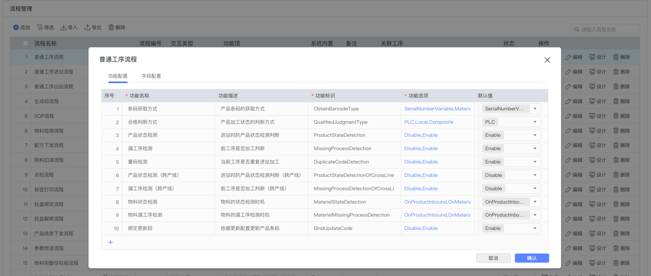Open default value dropdown for ProductStateDetectionOfCrossLine

pyautogui.click(x=535, y=175)
